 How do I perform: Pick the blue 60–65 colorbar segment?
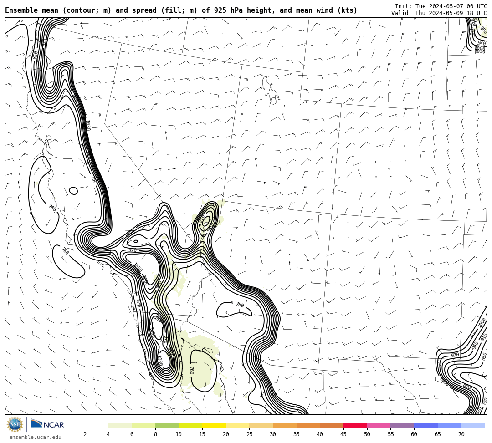pos(426,425)
